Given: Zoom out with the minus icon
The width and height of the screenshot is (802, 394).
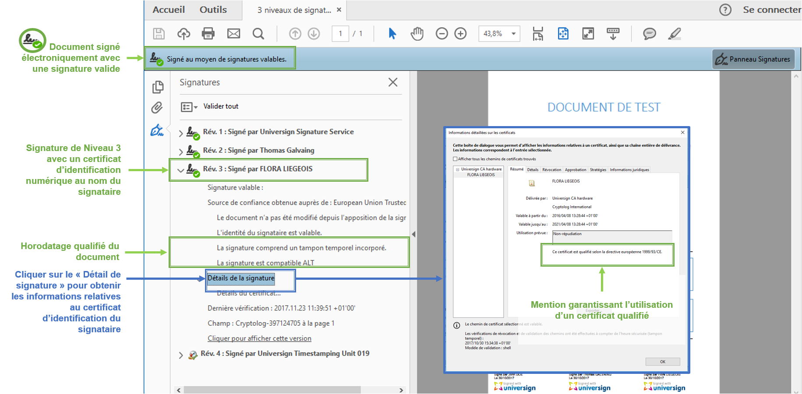Looking at the screenshot, I should [x=442, y=34].
